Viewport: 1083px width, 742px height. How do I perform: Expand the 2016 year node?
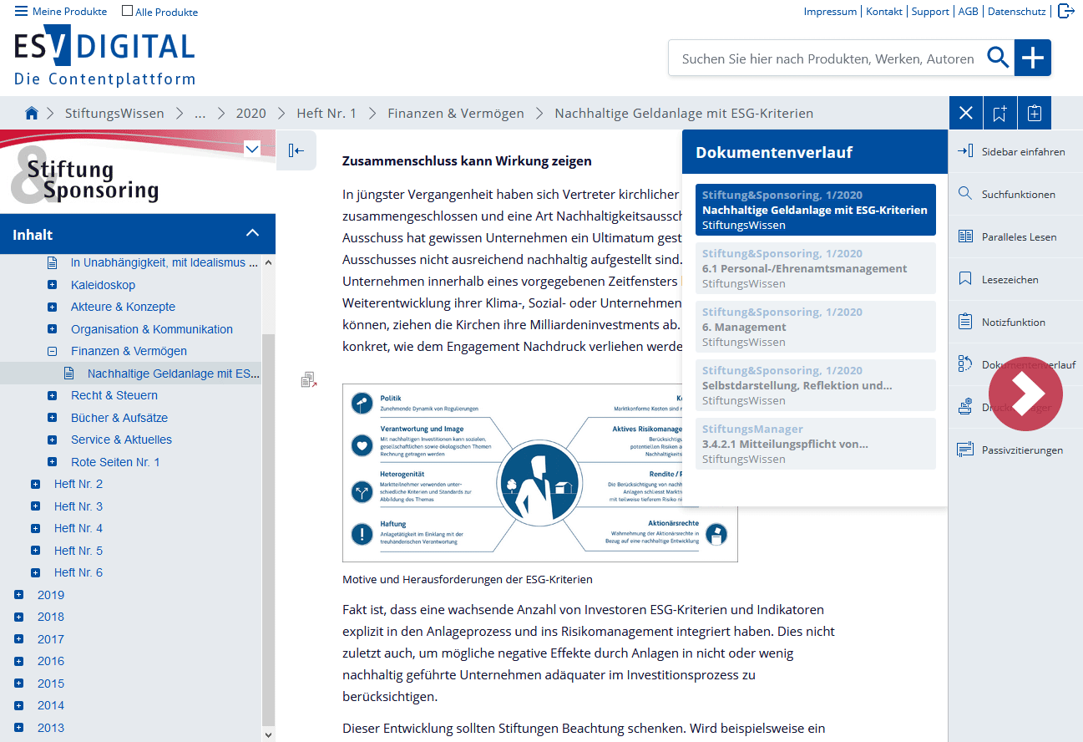pyautogui.click(x=18, y=661)
